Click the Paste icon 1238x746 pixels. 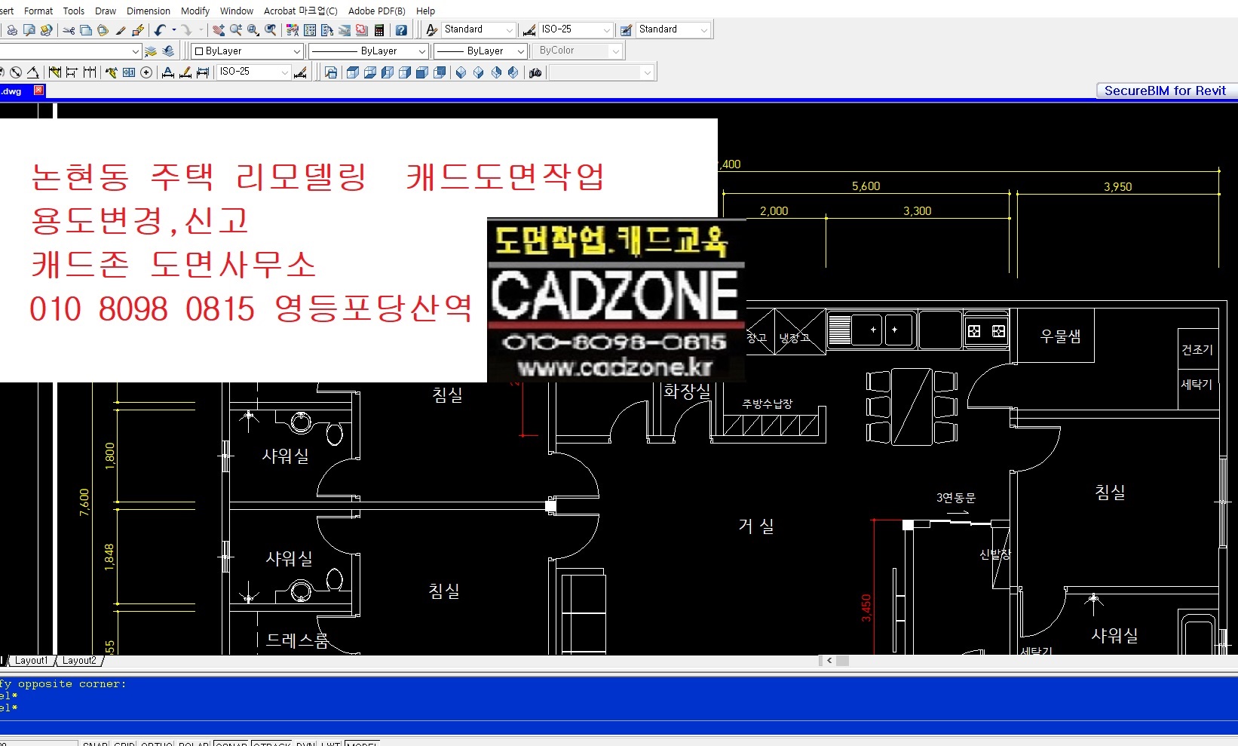click(103, 30)
